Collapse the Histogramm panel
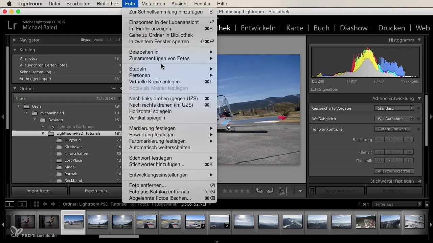The height and width of the screenshot is (243, 433). tap(419, 40)
